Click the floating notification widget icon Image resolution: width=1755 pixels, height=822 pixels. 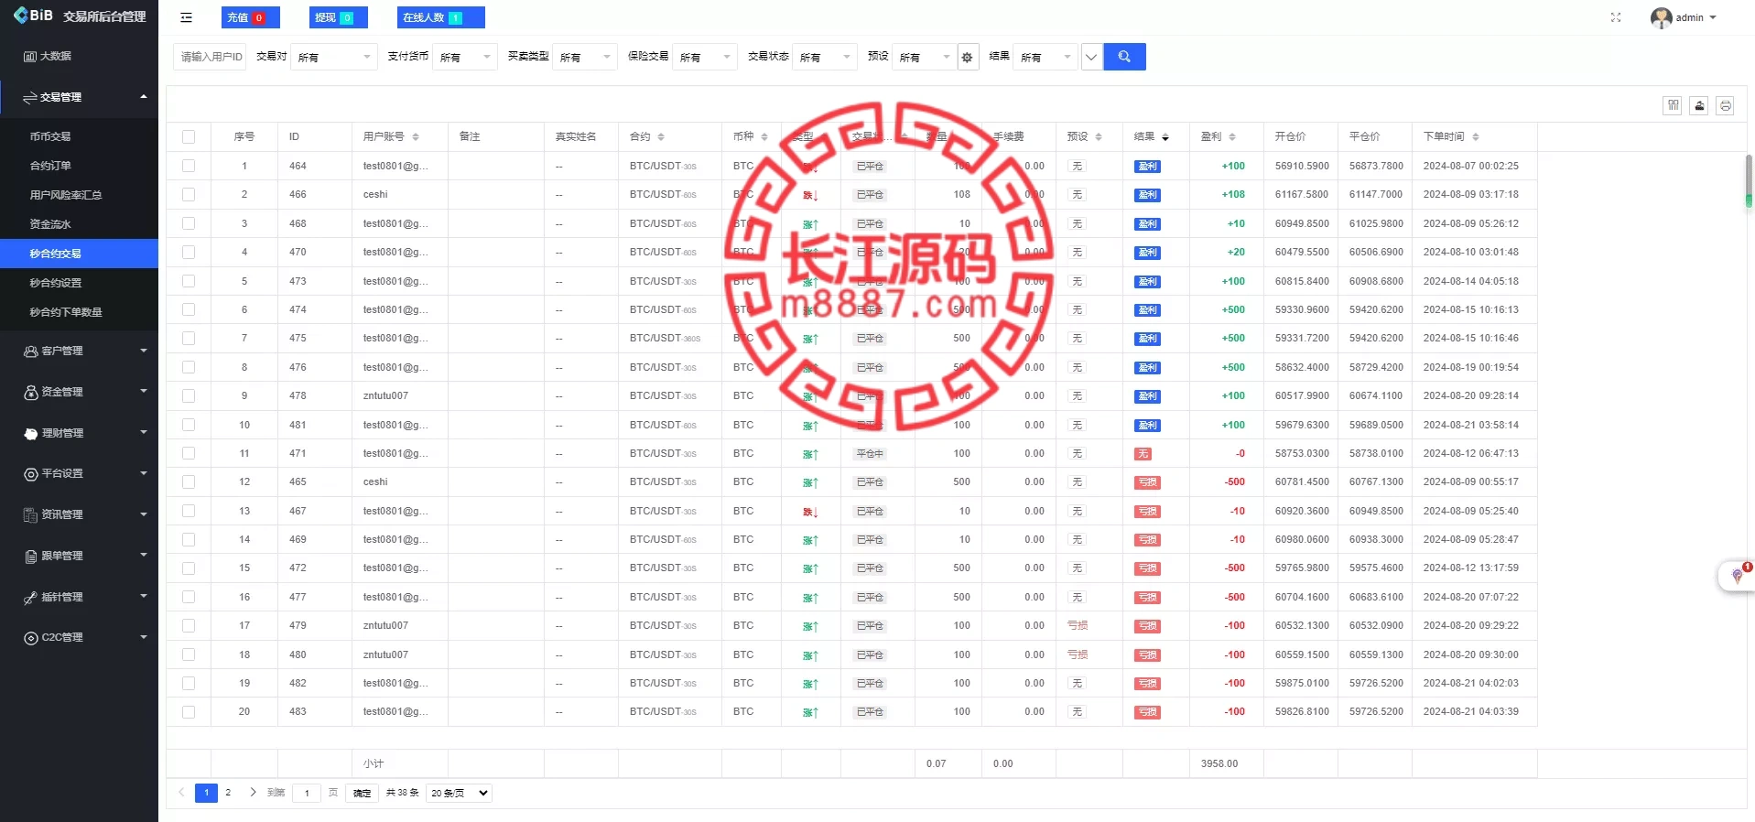[x=1737, y=576]
